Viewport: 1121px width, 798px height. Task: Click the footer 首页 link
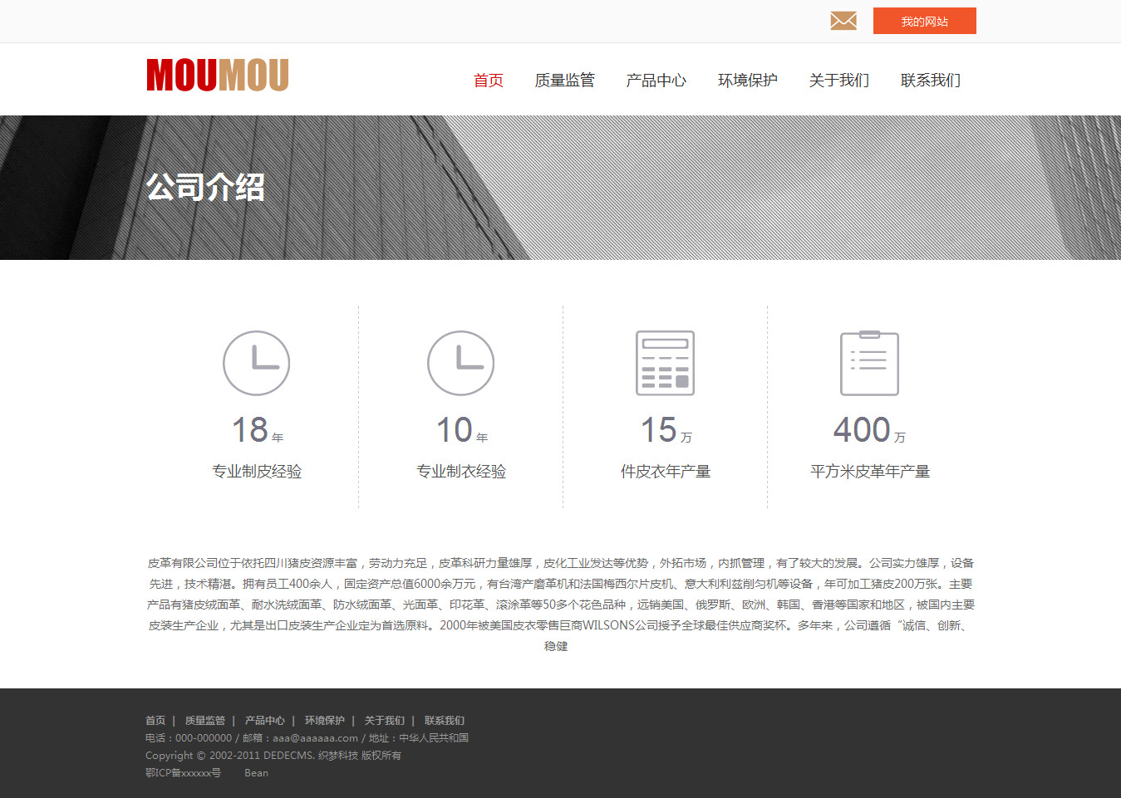click(x=155, y=721)
